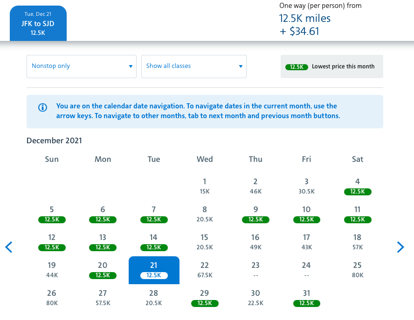Choose December 4 at 12.5K miles

(x=358, y=186)
